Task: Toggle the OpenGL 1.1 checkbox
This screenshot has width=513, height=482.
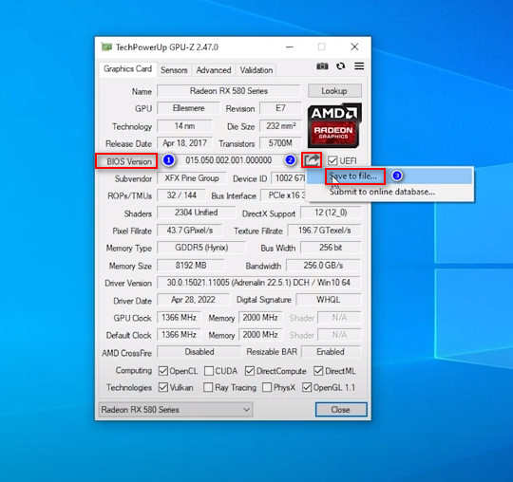Action: pos(307,387)
